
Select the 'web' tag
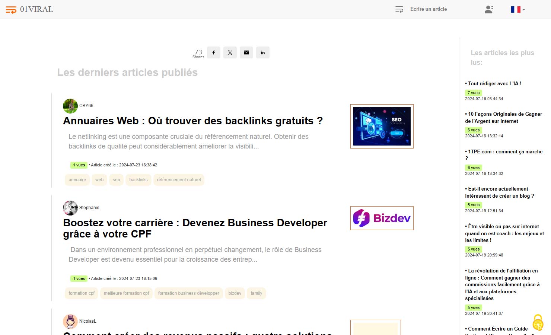pos(99,180)
